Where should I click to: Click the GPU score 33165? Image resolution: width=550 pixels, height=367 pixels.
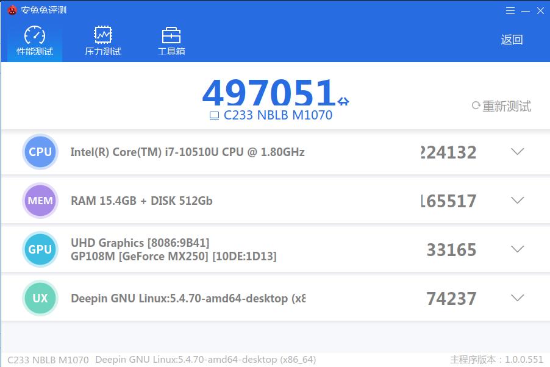pyautogui.click(x=451, y=250)
